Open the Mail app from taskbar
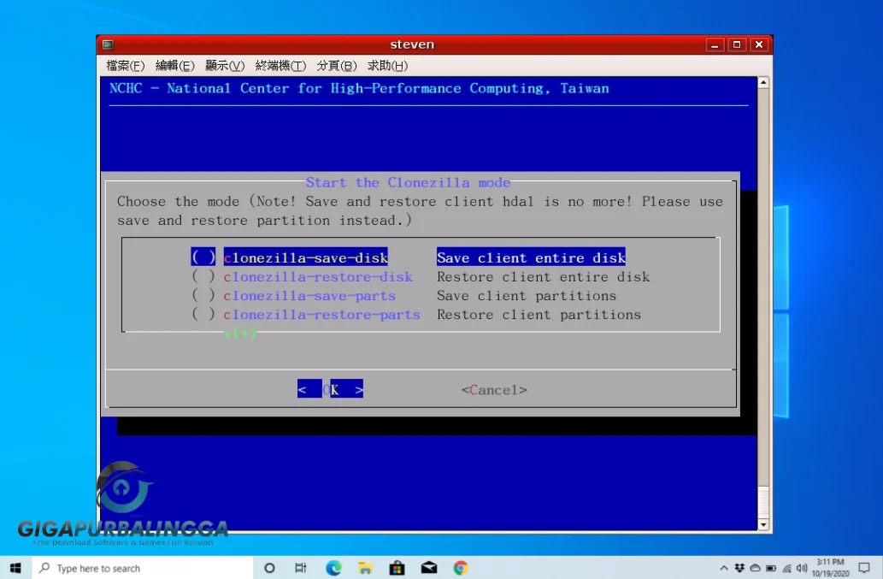Image resolution: width=883 pixels, height=579 pixels. pos(429,568)
